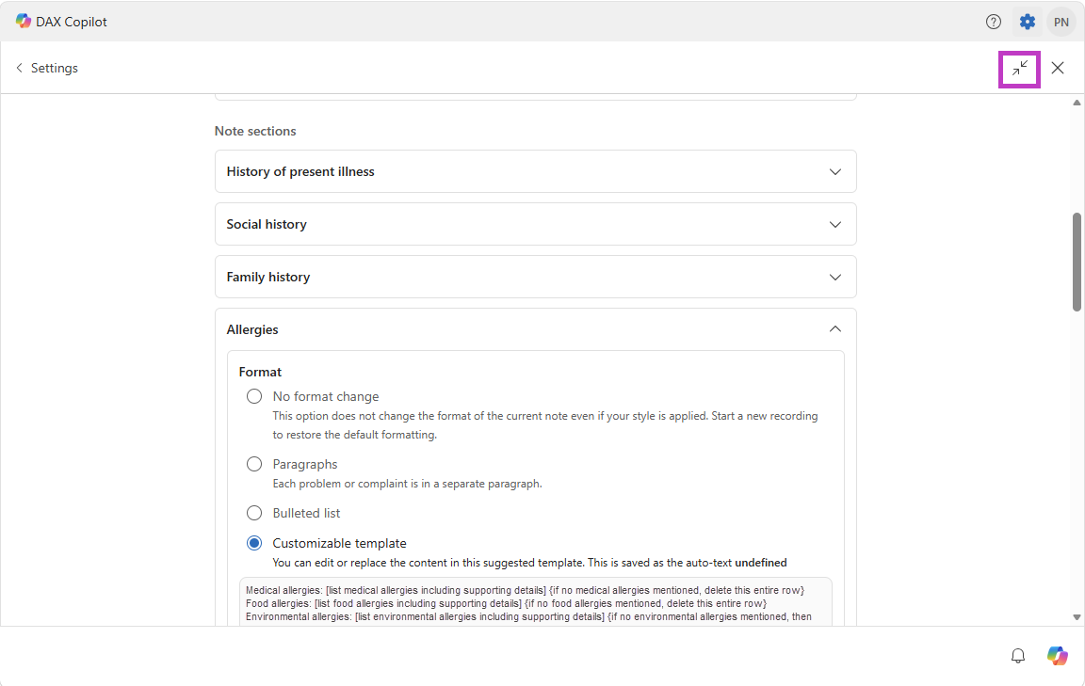Screen dimensions: 1085x686
Task: Click the 'Medical allergies' template line
Action: pyautogui.click(x=525, y=591)
